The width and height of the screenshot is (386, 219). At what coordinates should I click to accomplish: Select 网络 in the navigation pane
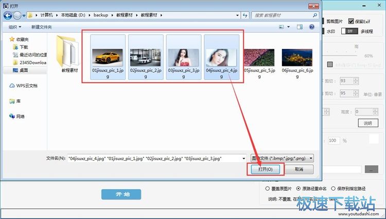(17, 116)
